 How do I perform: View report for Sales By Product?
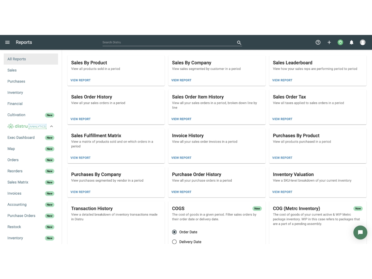(x=81, y=80)
